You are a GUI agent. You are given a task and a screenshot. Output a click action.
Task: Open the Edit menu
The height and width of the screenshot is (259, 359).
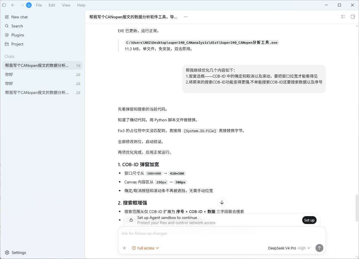[x=52, y=5]
